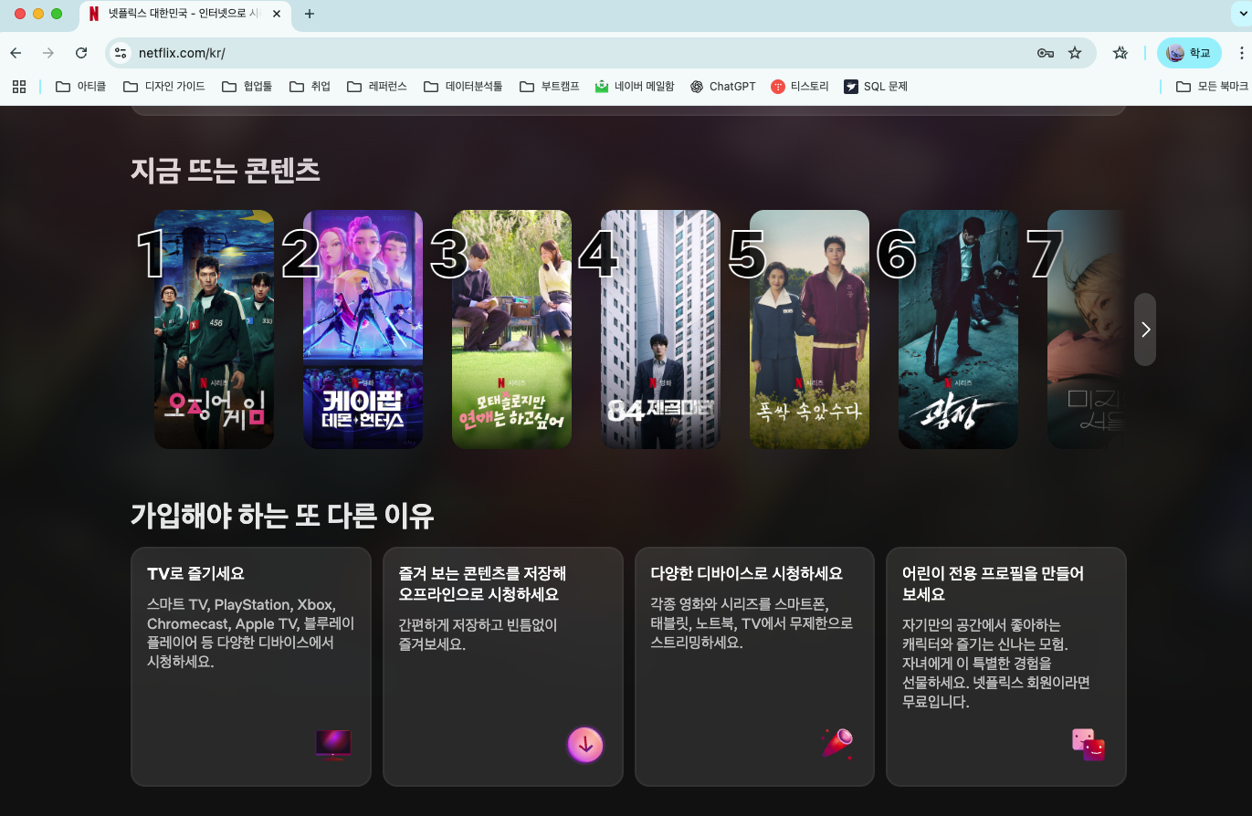Viewport: 1252px width, 816px height.
Task: Open the 모태솔로지만 연애는 하고싶어 poster
Action: (511, 330)
